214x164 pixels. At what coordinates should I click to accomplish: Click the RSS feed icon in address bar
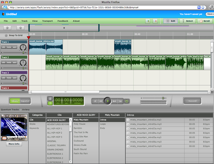tap(199, 7)
